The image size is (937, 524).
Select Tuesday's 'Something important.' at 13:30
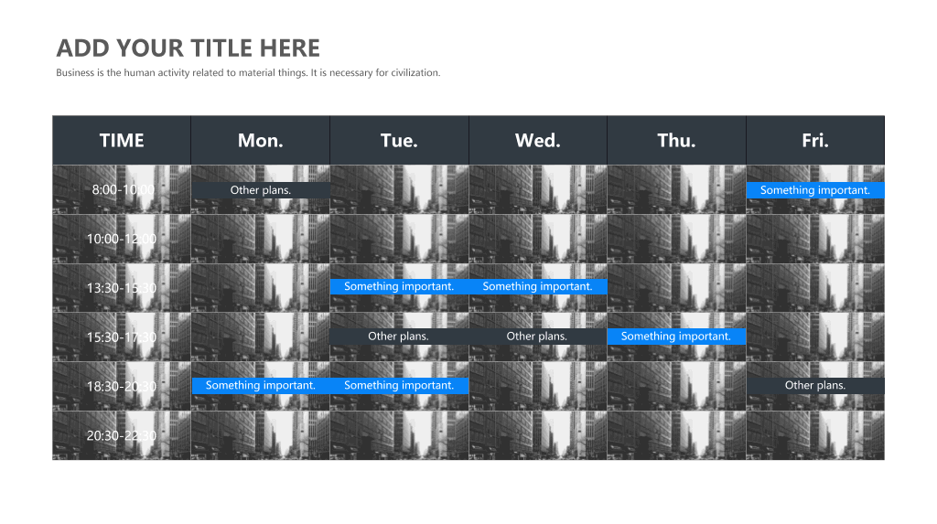point(399,286)
